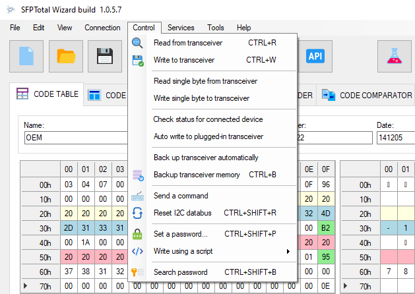Click cell 07 in row 00h

103,185
